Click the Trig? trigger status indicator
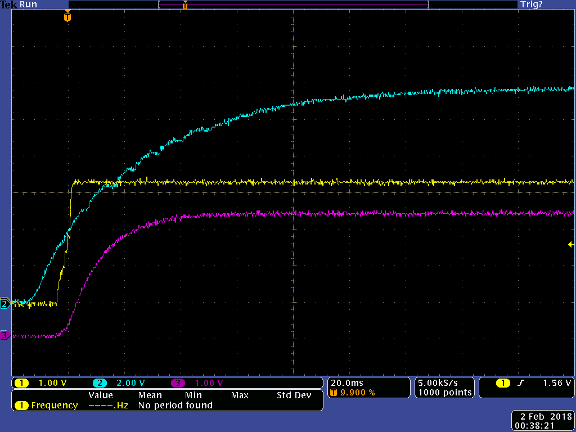 (531, 4)
